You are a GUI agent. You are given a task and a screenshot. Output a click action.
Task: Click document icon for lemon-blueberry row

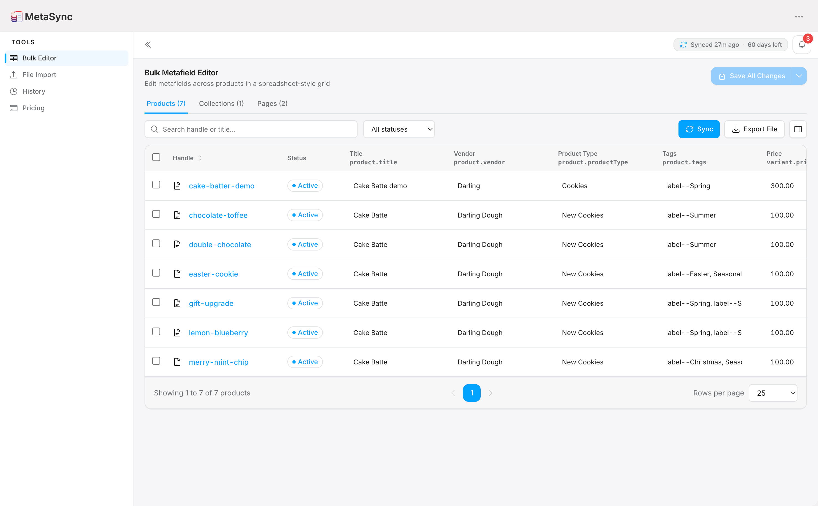(x=177, y=333)
